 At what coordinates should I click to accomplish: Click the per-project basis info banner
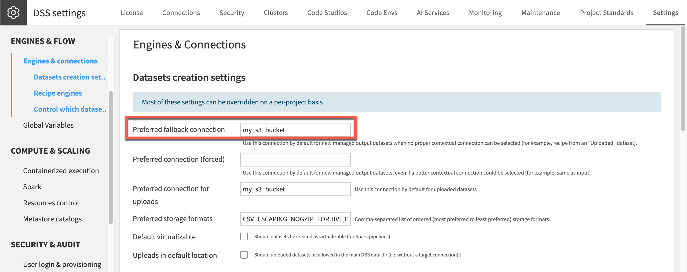[x=397, y=102]
